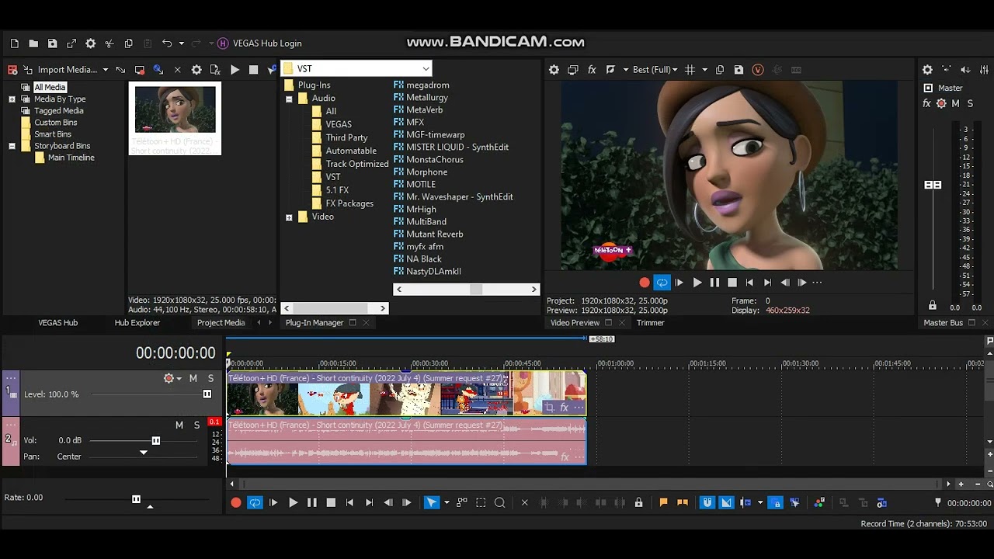The height and width of the screenshot is (559, 994).
Task: Toggle timeline loop playback
Action: coord(255,503)
